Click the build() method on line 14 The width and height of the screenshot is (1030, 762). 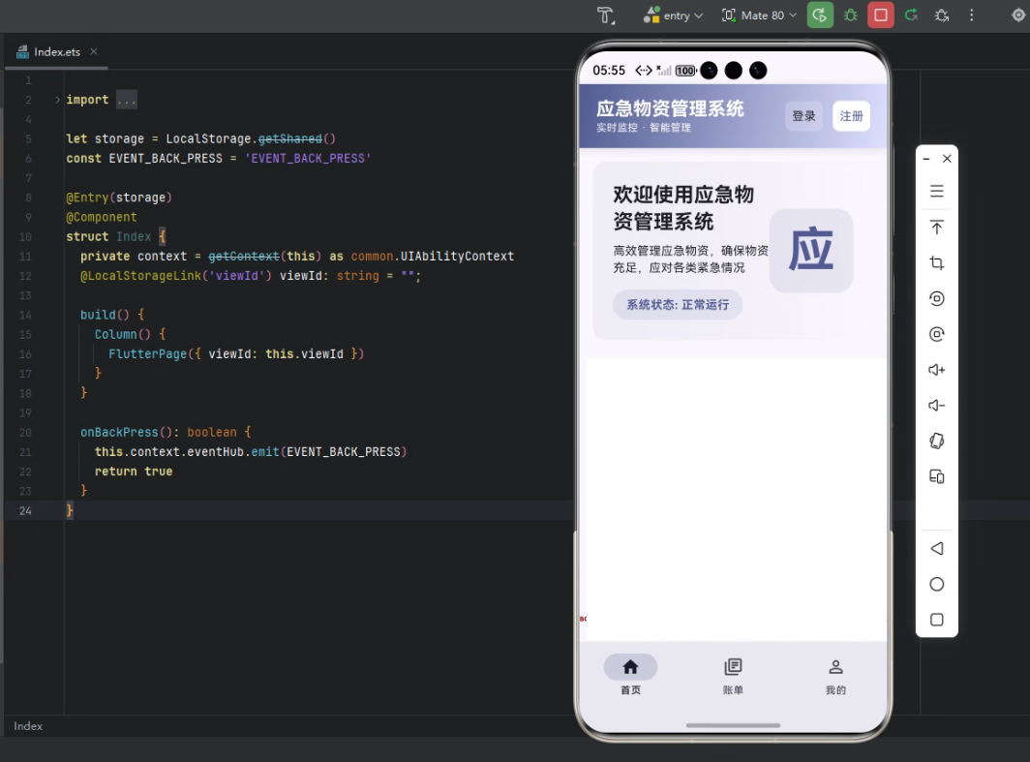point(105,315)
